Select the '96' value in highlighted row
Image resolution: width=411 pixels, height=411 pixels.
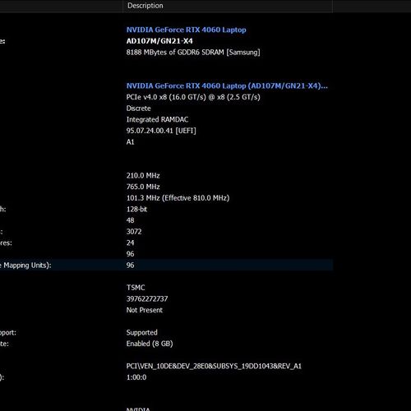(131, 266)
